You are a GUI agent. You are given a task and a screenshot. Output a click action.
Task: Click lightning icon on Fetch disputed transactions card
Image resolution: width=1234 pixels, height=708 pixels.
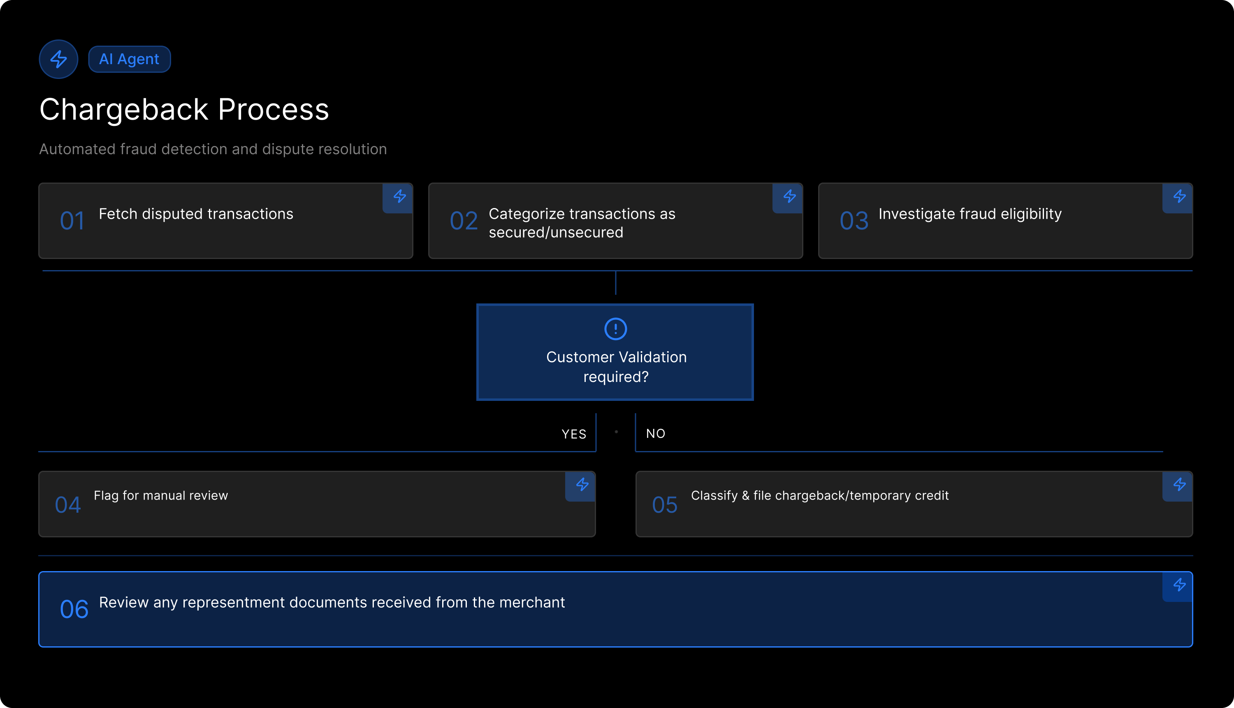tap(399, 197)
